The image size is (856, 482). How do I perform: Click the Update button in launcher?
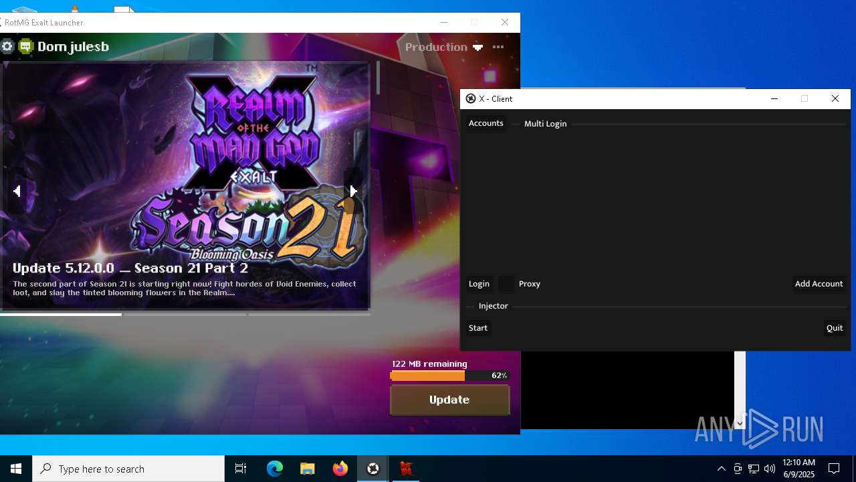[449, 400]
